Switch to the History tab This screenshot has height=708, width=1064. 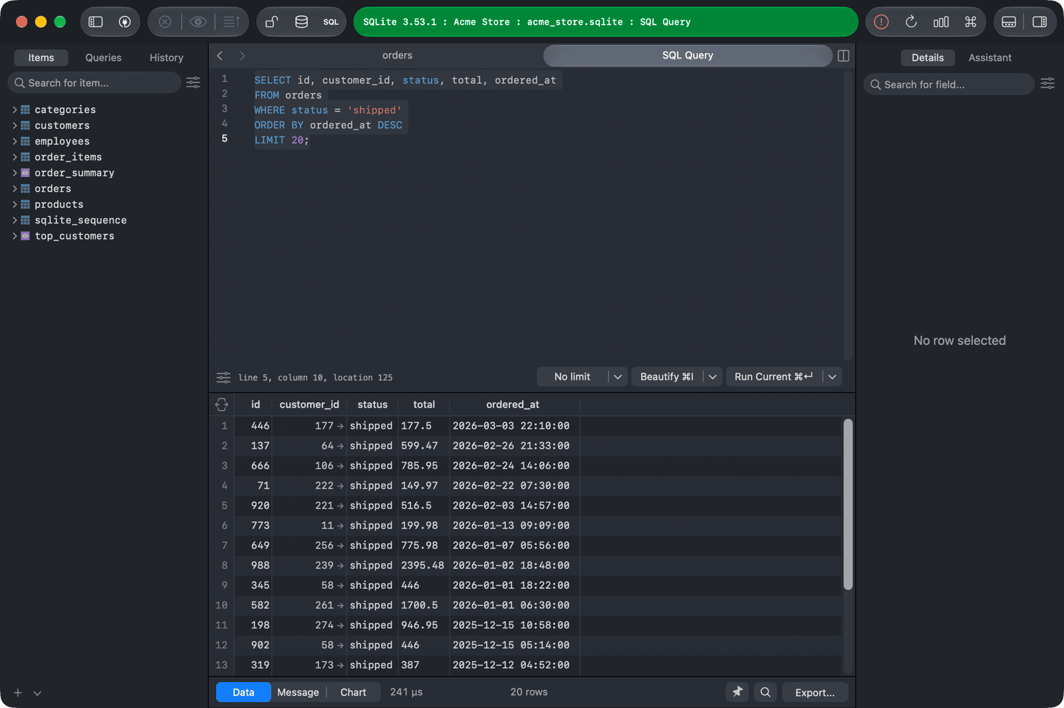(x=166, y=58)
